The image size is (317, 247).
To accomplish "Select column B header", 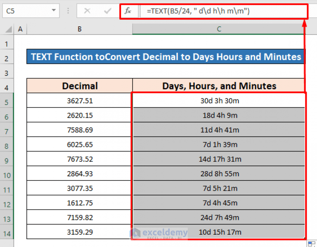I will (79, 29).
